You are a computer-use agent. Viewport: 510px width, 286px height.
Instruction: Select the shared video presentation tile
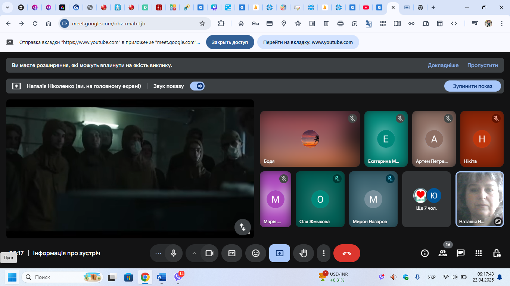[x=130, y=169]
